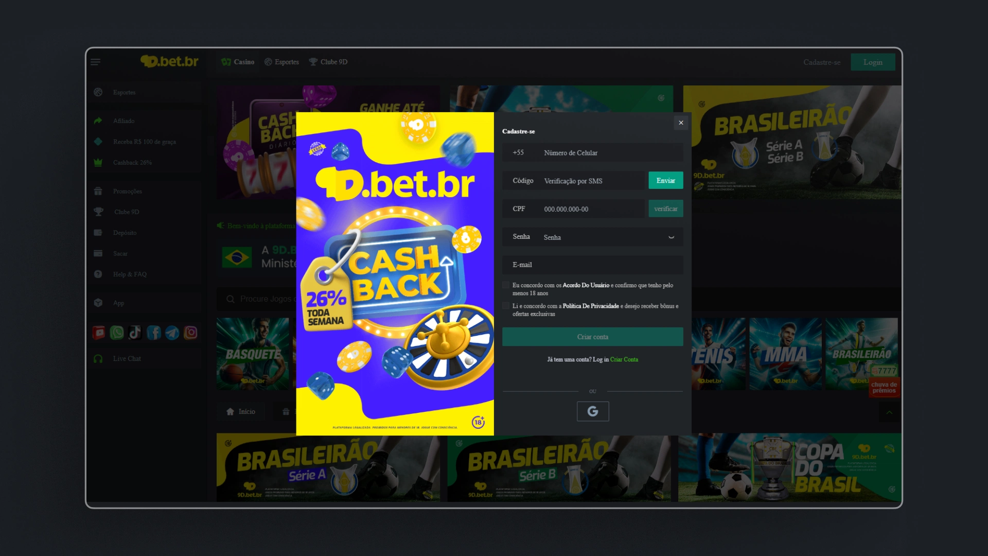988x556 pixels.
Task: Click the verificar CPF button
Action: point(665,208)
